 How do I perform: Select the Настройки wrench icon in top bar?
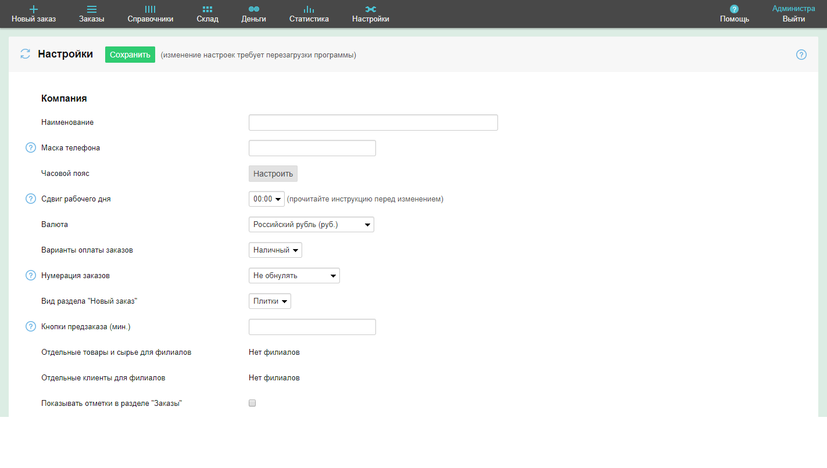tap(371, 9)
